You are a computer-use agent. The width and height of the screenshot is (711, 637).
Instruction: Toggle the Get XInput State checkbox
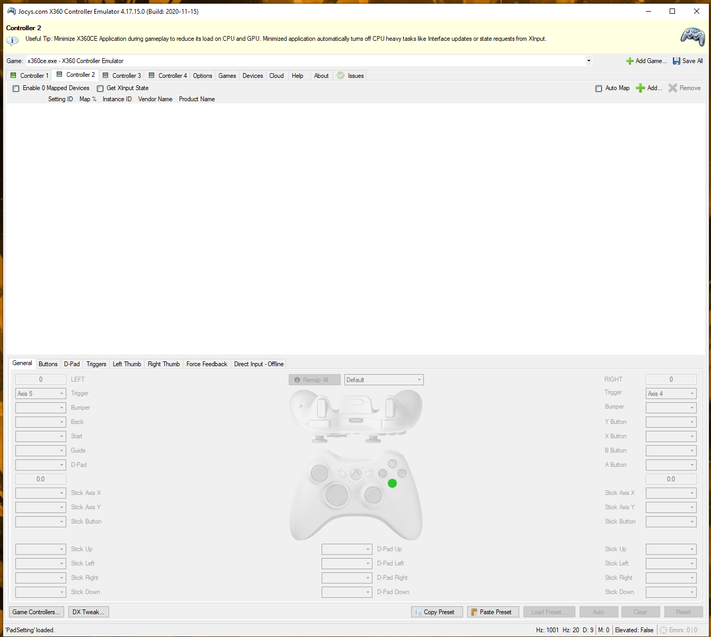[x=100, y=89]
